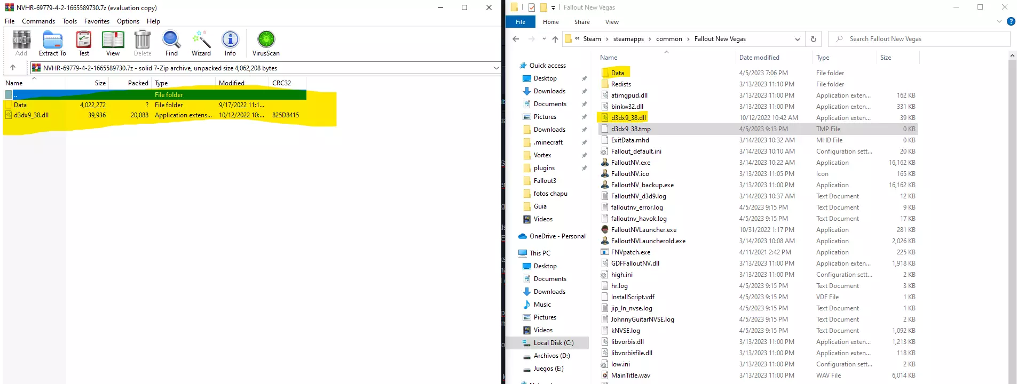
Task: Click the Add icon in WinRAR
Action: (21, 43)
